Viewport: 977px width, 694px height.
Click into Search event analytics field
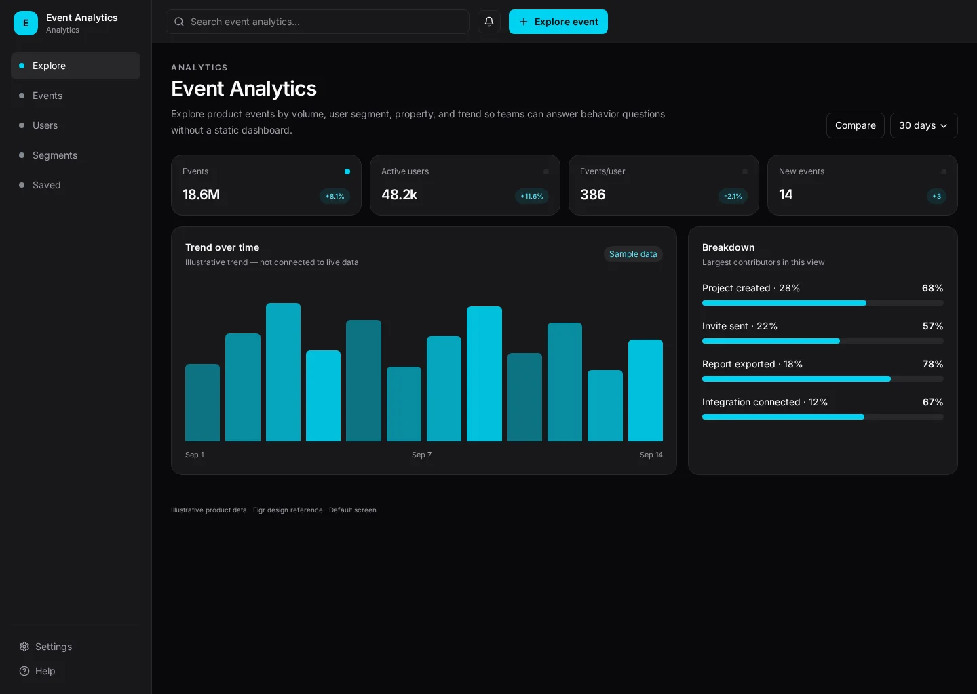pyautogui.click(x=318, y=22)
